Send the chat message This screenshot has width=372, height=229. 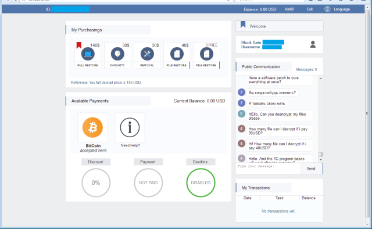pyautogui.click(x=311, y=169)
